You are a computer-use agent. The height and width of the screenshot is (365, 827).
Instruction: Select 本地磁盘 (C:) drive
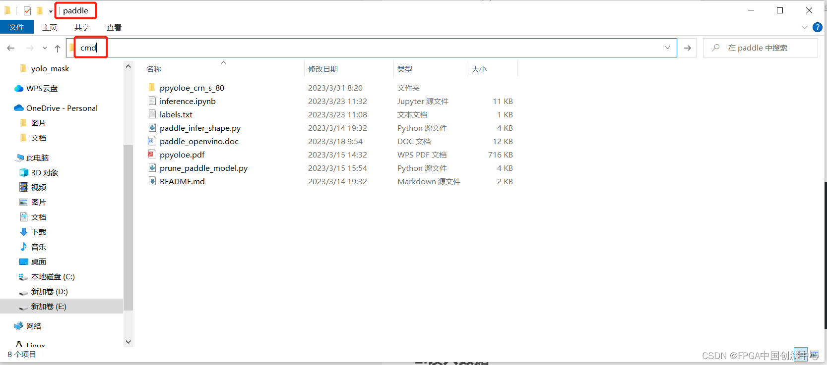point(53,277)
